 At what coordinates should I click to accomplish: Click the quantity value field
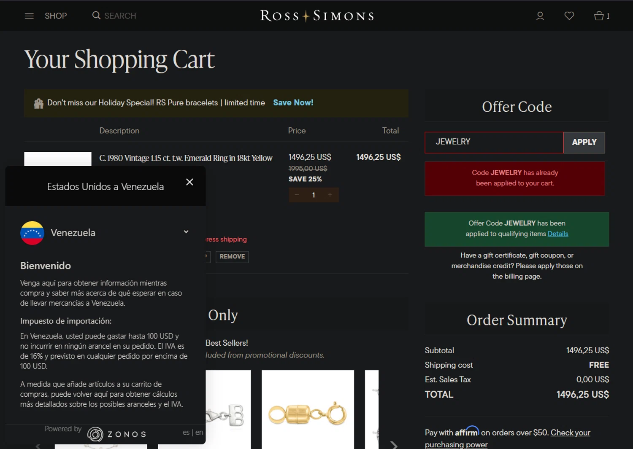point(314,195)
